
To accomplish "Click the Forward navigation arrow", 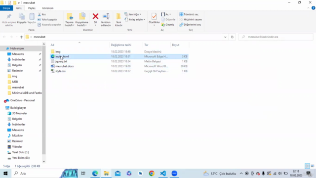I will tap(11, 37).
